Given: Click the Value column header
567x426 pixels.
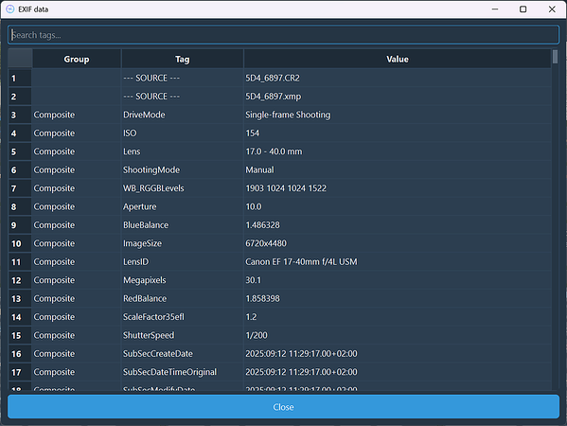Looking at the screenshot, I should [x=398, y=59].
